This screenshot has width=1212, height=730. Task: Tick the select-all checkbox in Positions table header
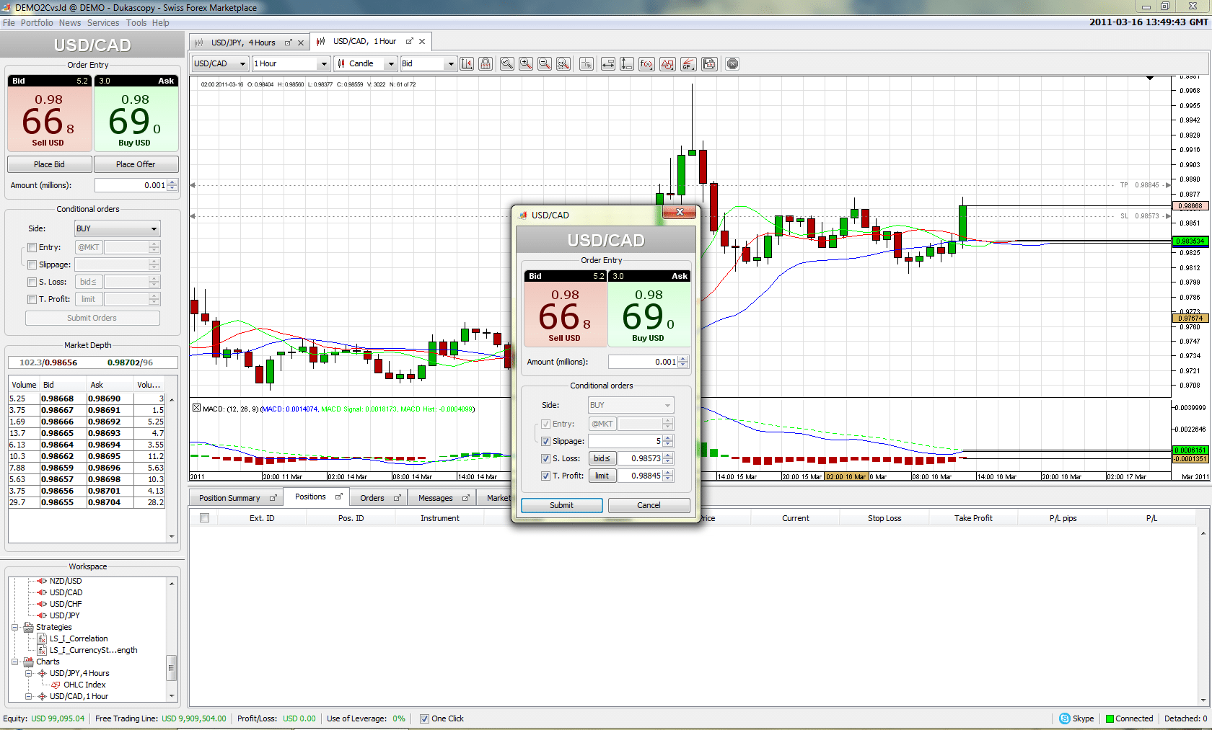pos(205,518)
